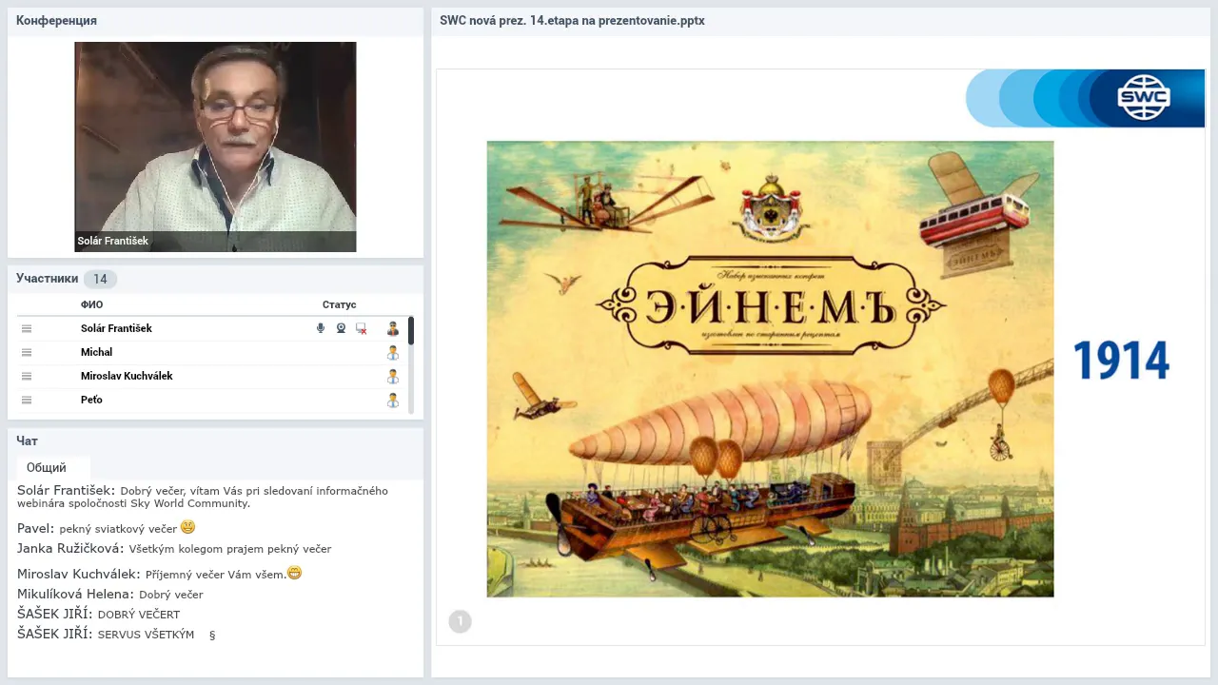This screenshot has width=1218, height=685.
Task: Click the grinning emoji in Miroslav Kuchválek's message
Action: pyautogui.click(x=294, y=573)
